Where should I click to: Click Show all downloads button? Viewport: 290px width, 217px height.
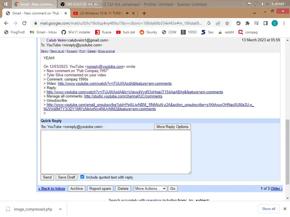tap(268, 209)
